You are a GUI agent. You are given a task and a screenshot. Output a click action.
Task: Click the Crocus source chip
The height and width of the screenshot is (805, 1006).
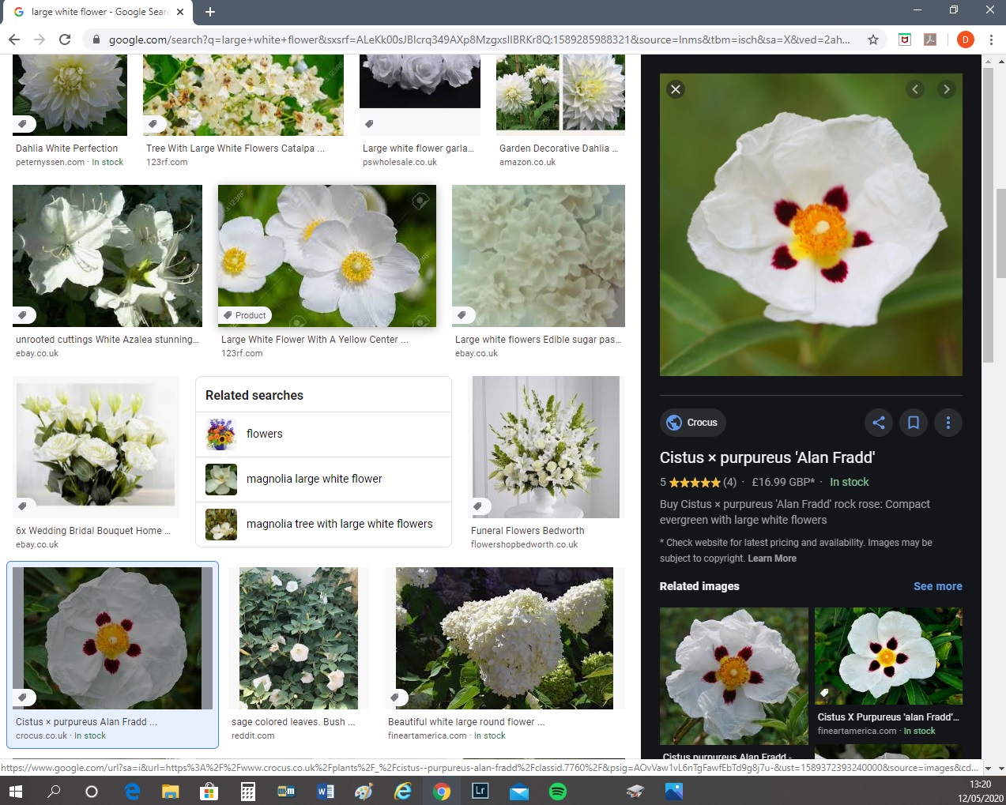point(693,423)
